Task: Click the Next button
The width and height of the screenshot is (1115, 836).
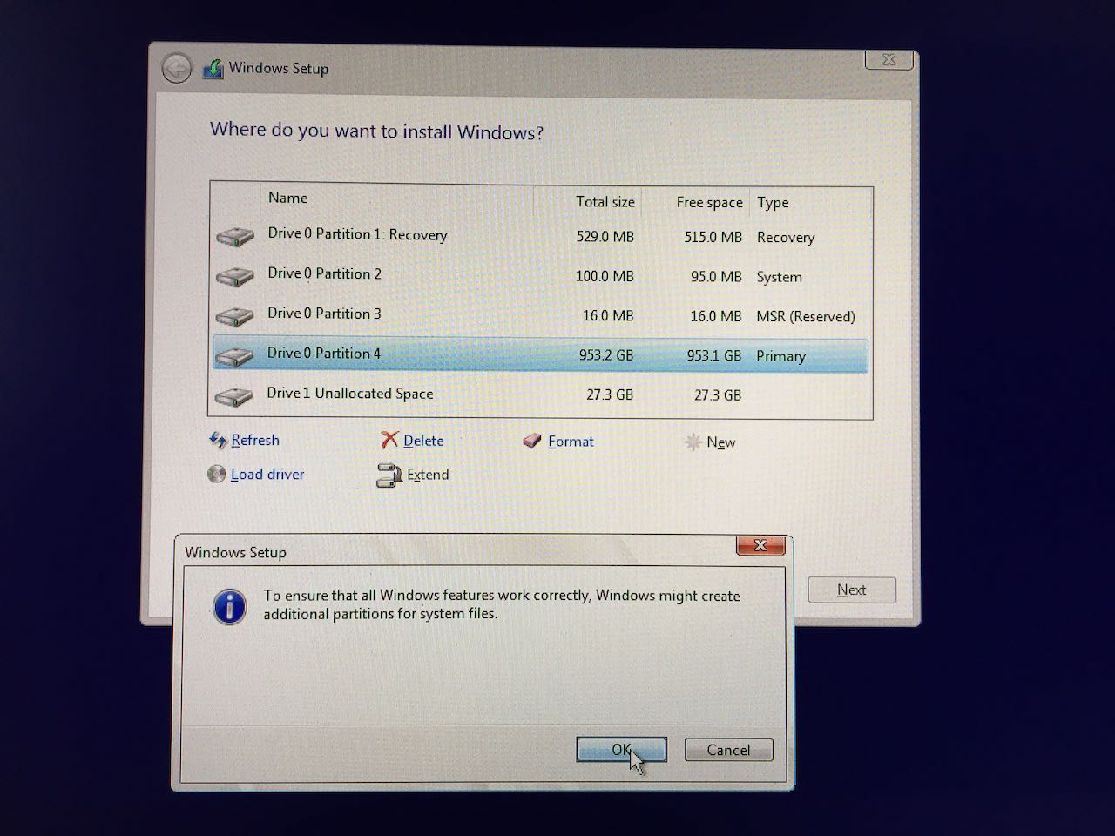Action: pyautogui.click(x=851, y=590)
